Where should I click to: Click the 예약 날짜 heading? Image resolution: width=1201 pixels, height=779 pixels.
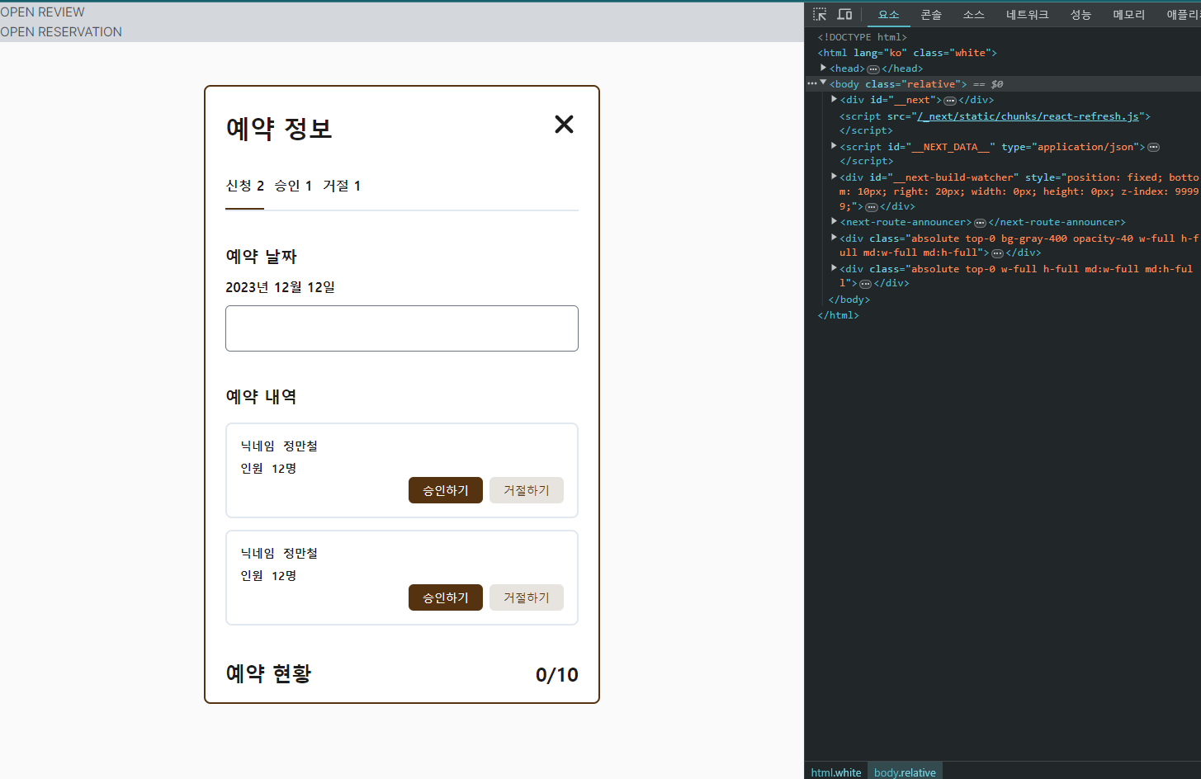coord(261,257)
